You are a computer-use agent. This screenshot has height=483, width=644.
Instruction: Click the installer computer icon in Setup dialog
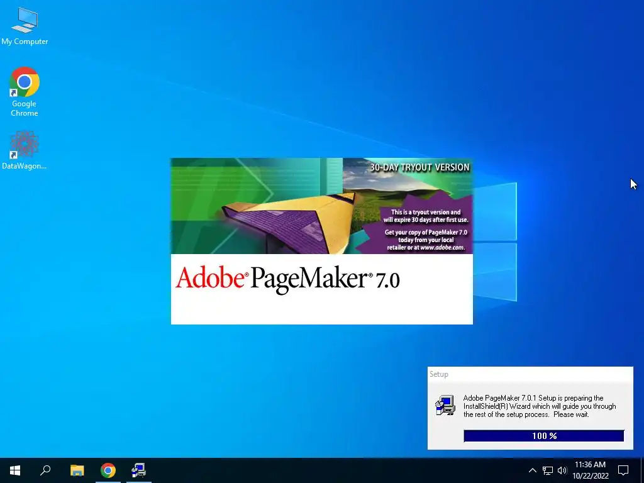(x=445, y=406)
